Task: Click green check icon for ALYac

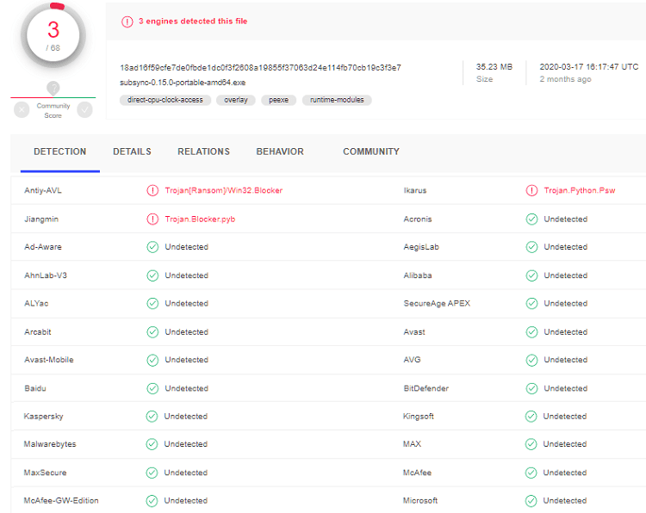Action: click(x=152, y=304)
